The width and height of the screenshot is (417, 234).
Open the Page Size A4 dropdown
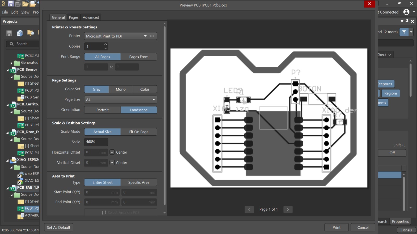121,99
